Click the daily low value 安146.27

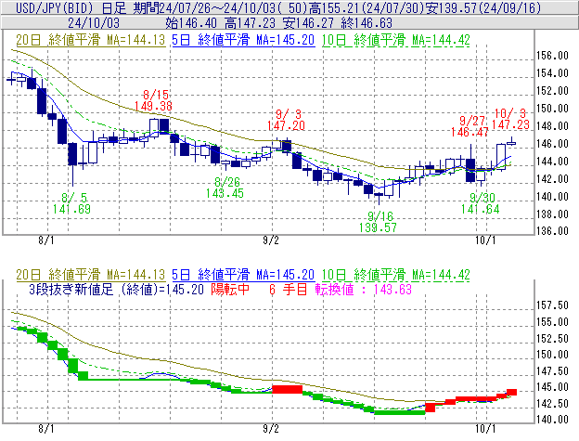pos(308,23)
